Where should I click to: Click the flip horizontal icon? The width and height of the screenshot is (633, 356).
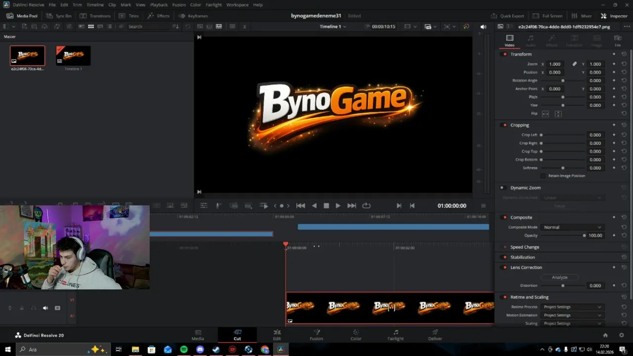pyautogui.click(x=545, y=114)
